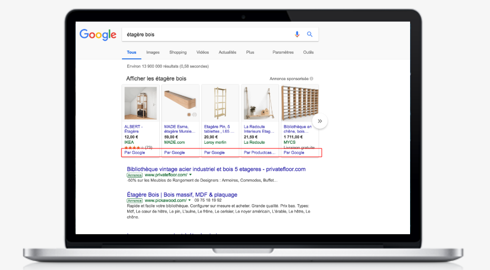Click the magnifying glass search icon
This screenshot has width=490, height=270.
pyautogui.click(x=309, y=34)
